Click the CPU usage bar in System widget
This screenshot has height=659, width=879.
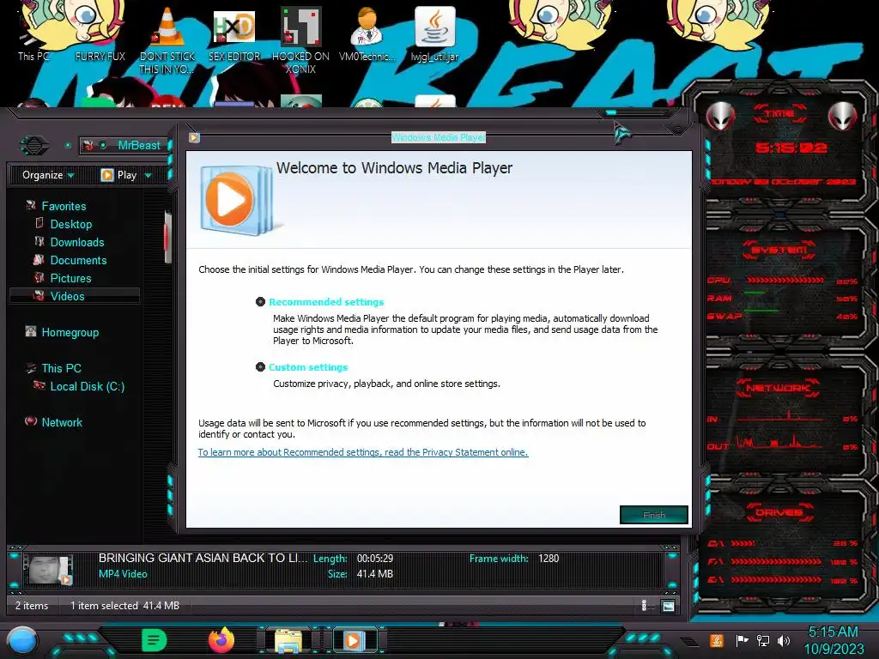click(785, 281)
